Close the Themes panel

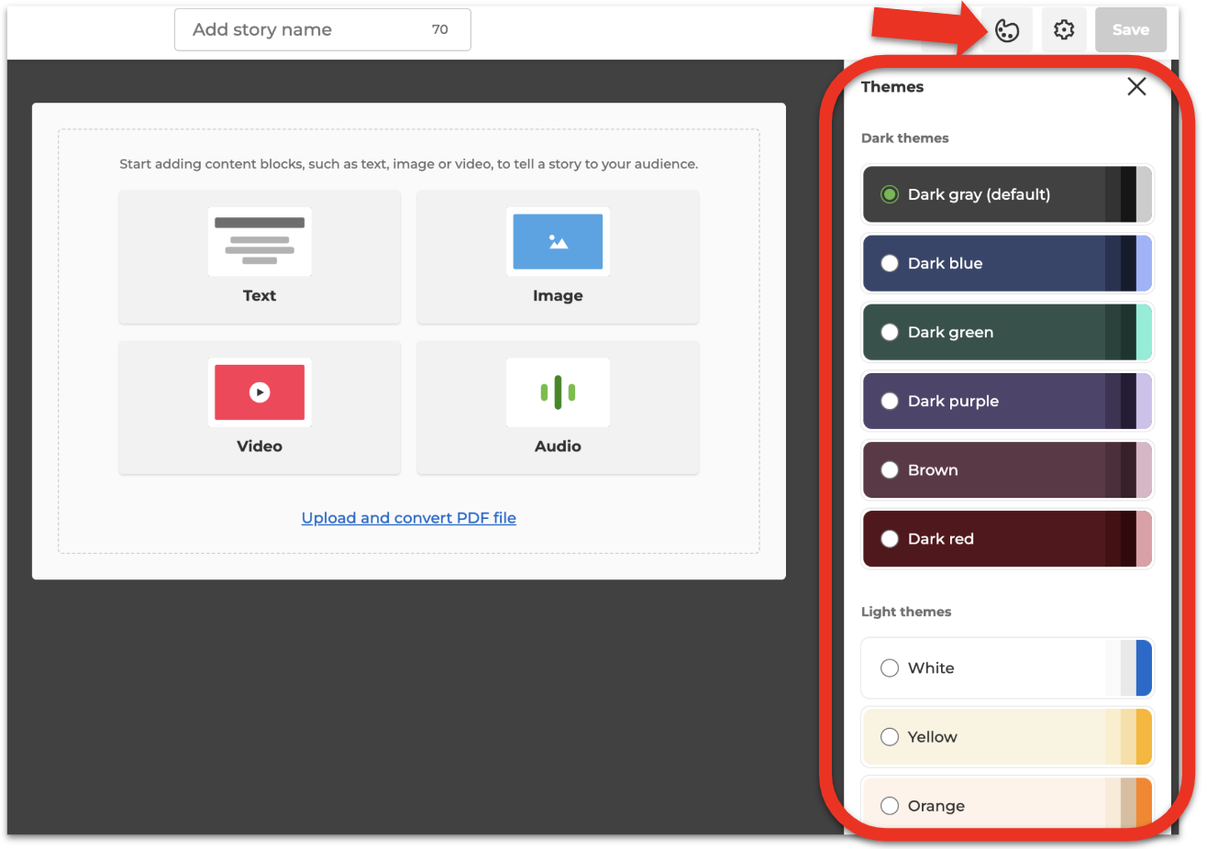1136,86
